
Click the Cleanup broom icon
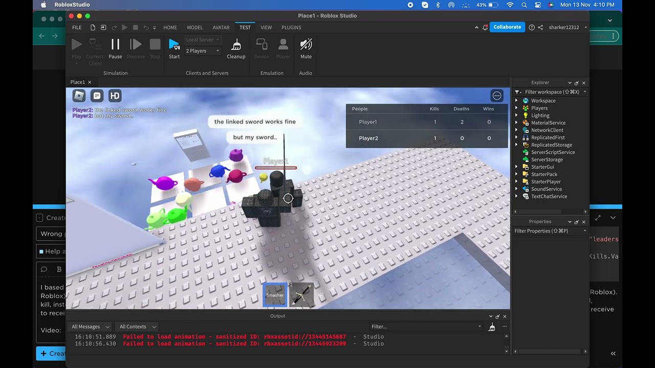tap(236, 45)
